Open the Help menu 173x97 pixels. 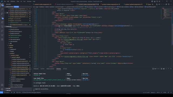[34, 1]
